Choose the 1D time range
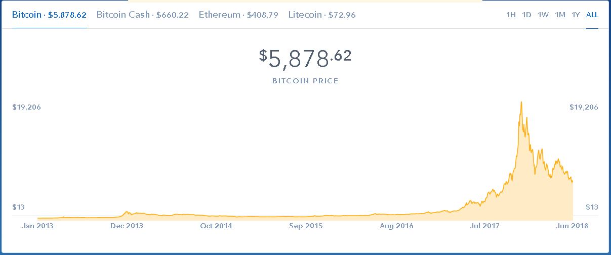This screenshot has height=255, width=611. point(526,15)
